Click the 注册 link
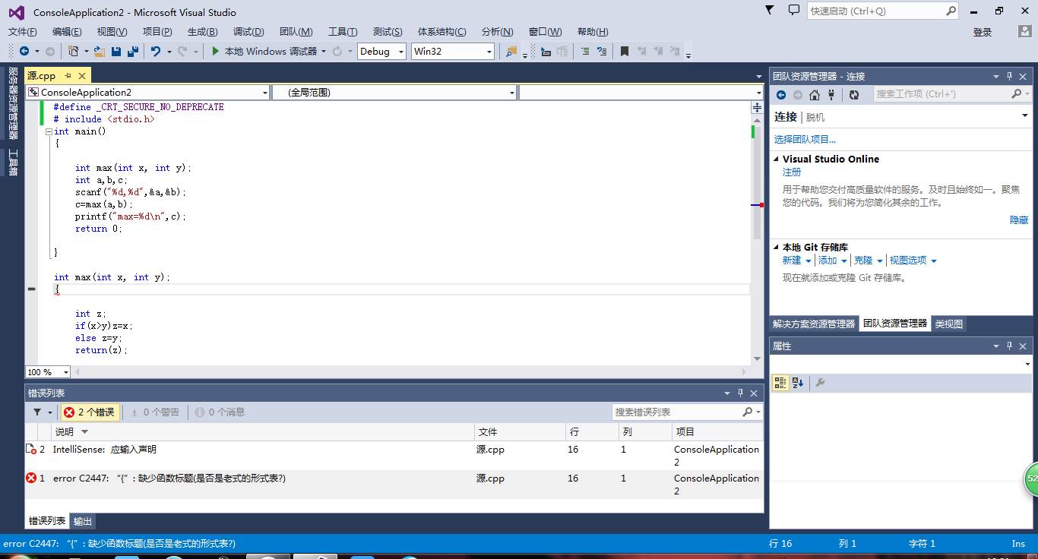This screenshot has height=559, width=1038. point(792,172)
